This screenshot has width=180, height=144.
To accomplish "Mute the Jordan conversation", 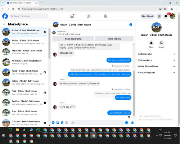I will pos(151,43).
